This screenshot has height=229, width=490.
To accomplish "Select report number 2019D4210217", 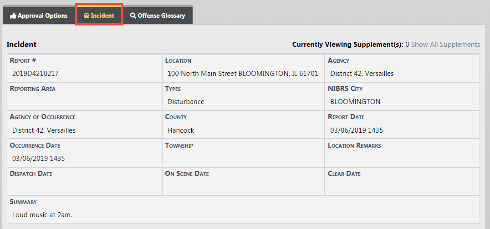I will tap(36, 74).
